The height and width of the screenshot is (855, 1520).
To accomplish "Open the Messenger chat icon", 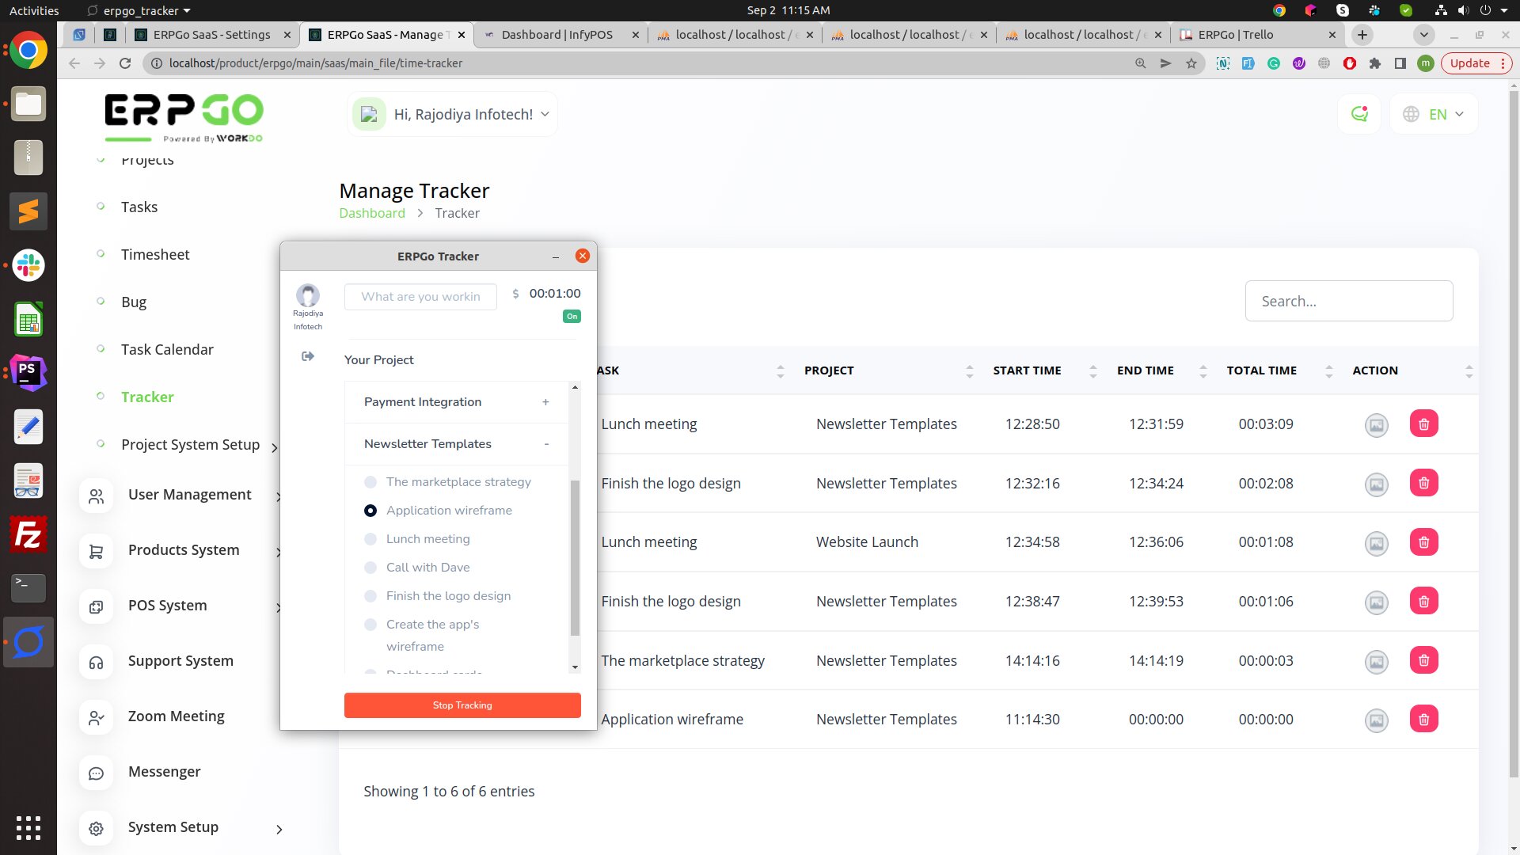I will [x=96, y=773].
